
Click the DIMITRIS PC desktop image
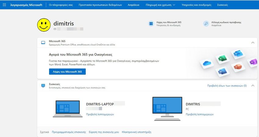coord(167,109)
